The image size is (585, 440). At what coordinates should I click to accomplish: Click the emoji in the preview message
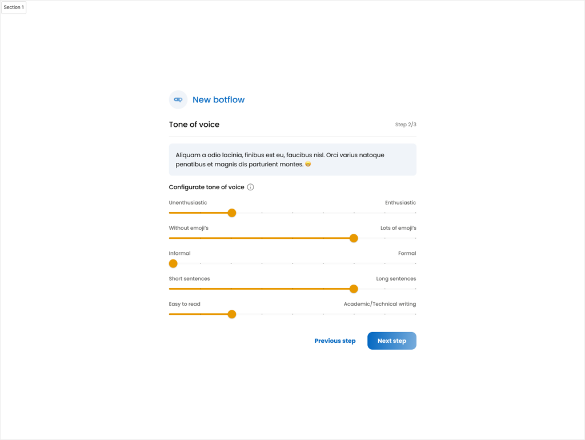tap(308, 164)
